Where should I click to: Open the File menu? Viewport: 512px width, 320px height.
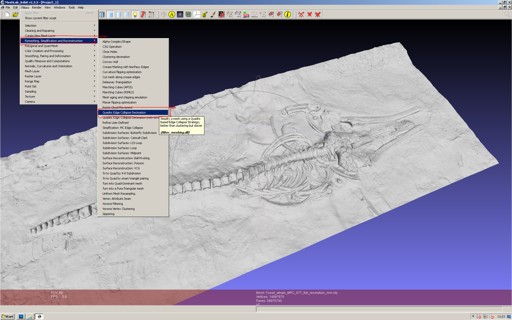tap(8, 8)
